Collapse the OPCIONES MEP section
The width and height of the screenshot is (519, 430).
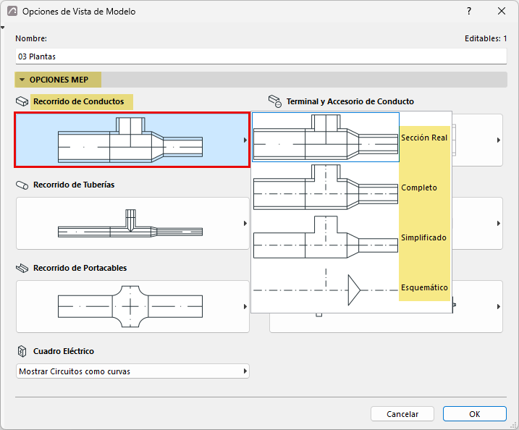[22, 80]
